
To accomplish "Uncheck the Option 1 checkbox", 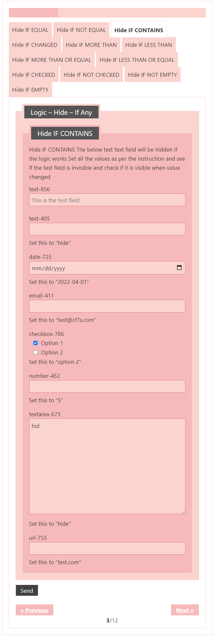I will (x=36, y=343).
